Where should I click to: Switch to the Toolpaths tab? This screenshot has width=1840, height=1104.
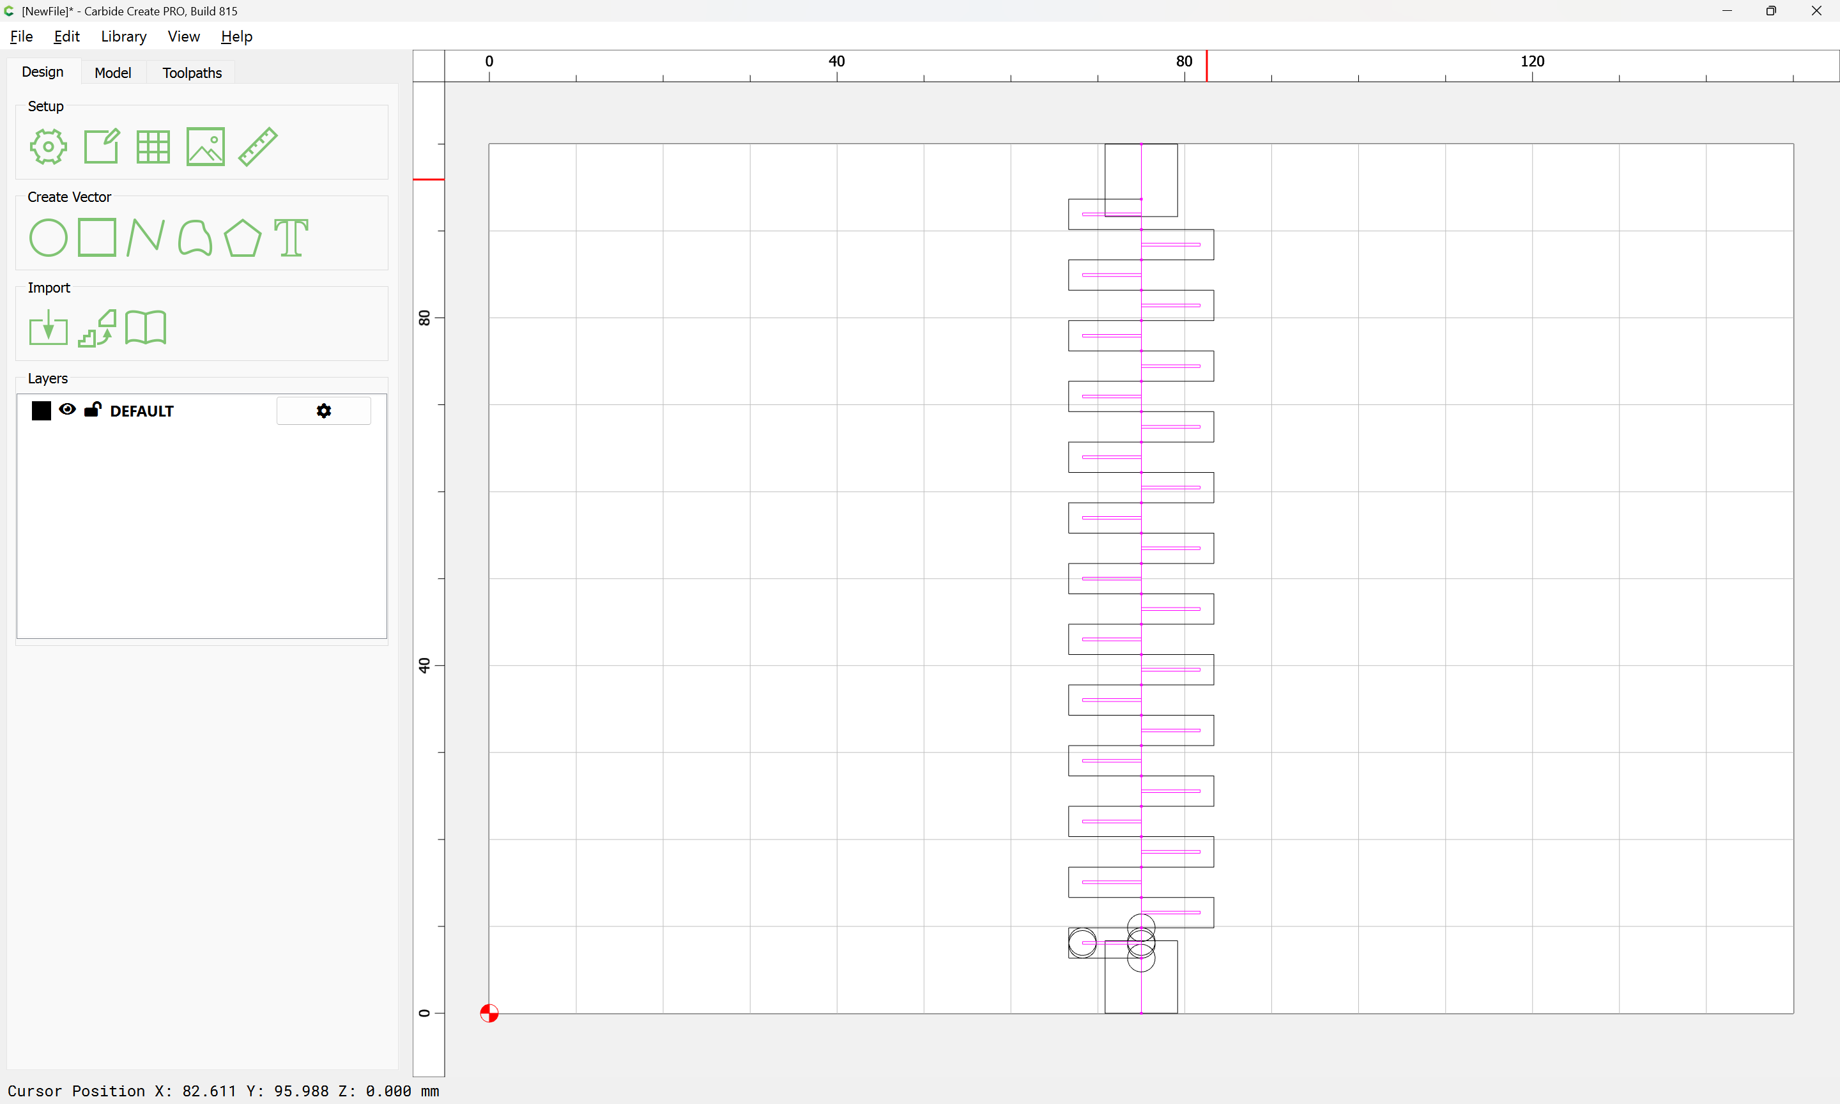(x=192, y=73)
